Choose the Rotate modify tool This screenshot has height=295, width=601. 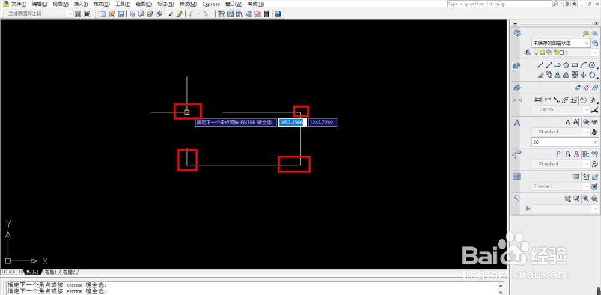pos(592,75)
